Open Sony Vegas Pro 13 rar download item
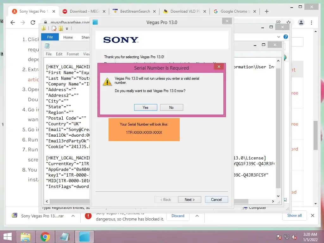This screenshot has width=324, height=243. 42,216
